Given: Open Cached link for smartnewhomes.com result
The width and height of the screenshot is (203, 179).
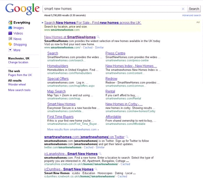Looking at the screenshot, I should pyautogui.click(x=88, y=48).
